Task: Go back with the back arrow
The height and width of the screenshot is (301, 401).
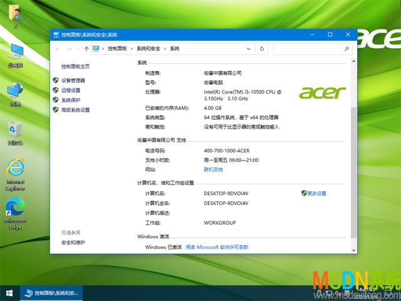Action: [58, 49]
